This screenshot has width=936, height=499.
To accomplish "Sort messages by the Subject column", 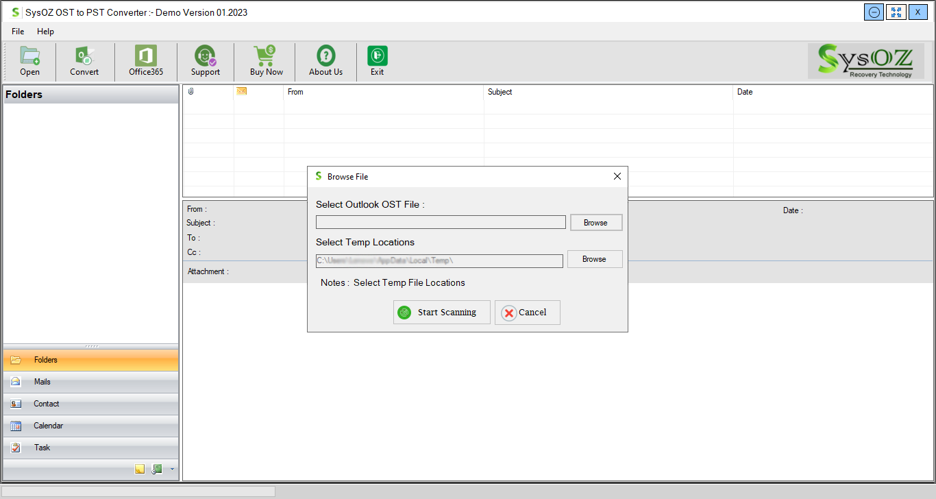I will [500, 92].
